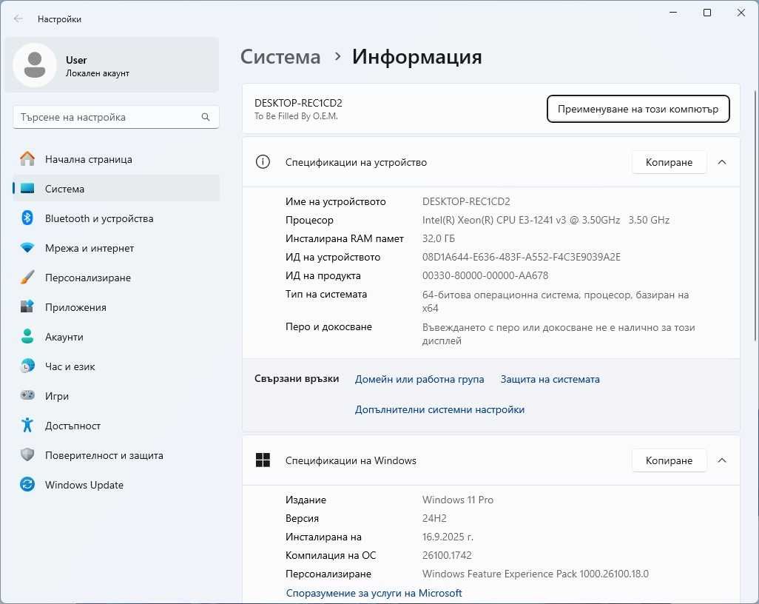Click the Търсене на настройка search field

coord(116,117)
